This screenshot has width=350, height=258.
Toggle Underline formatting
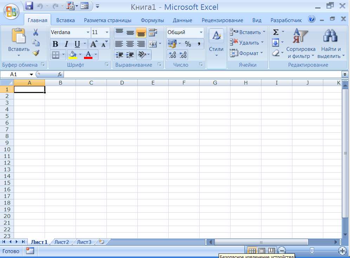[x=77, y=44]
